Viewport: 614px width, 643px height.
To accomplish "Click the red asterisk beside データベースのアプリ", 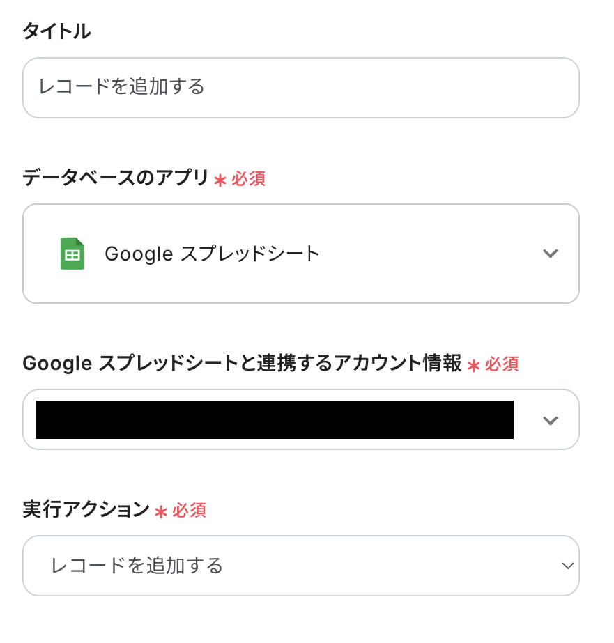I will pyautogui.click(x=220, y=180).
